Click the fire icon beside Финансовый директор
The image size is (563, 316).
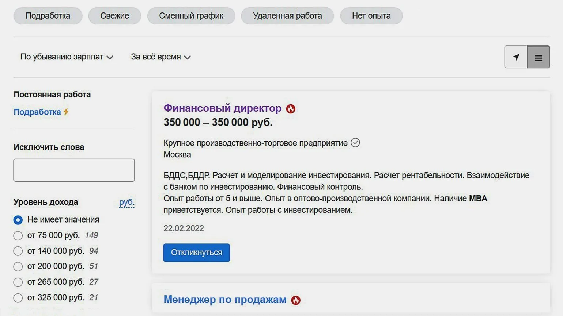[x=291, y=109]
